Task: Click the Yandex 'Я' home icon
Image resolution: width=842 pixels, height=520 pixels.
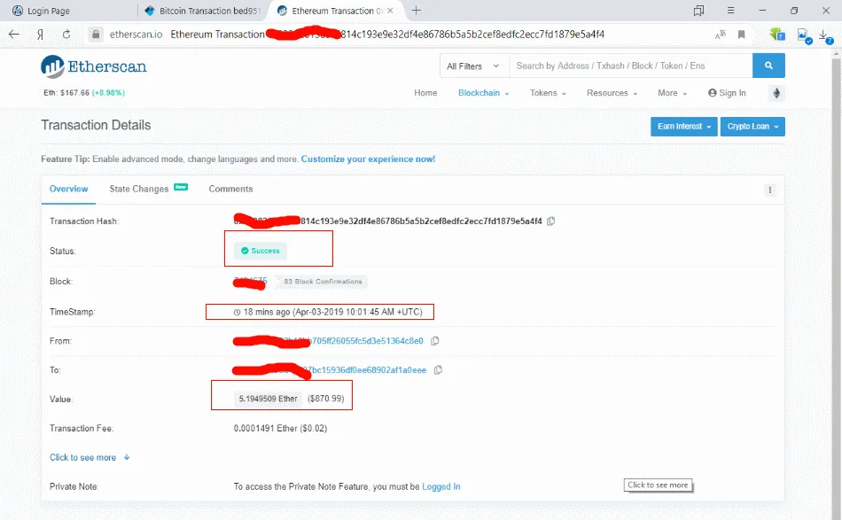Action: coord(40,35)
